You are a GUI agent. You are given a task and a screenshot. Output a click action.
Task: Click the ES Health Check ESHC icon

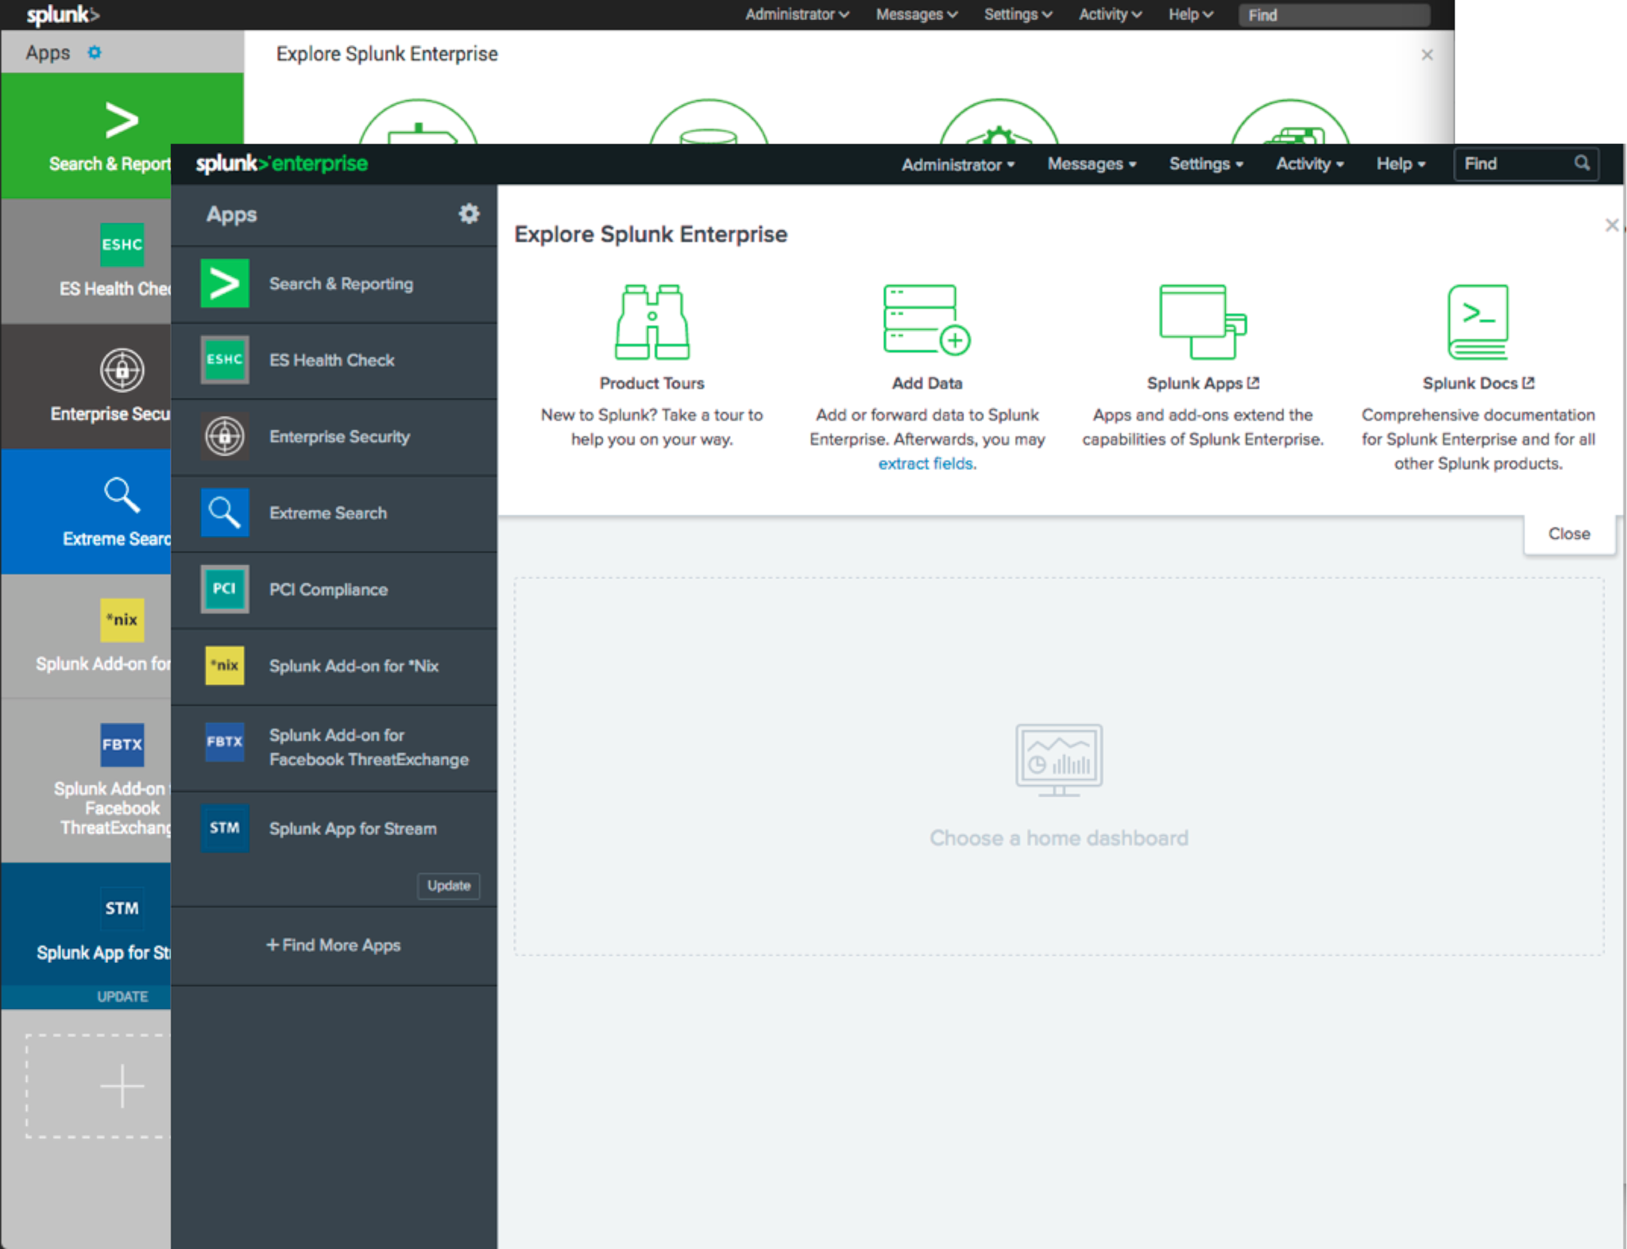click(225, 360)
